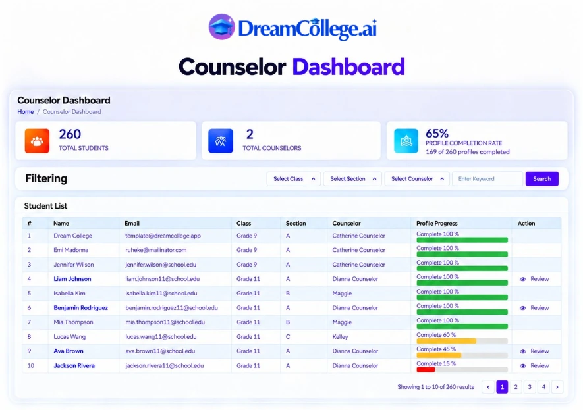
Task: Click 'Showing 1 to 10 of 260 results'
Action: (x=435, y=387)
